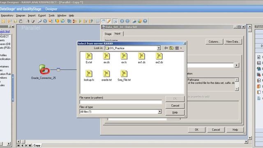Click description box scroll up arrow
This screenshot has width=263, height=148.
pos(237,80)
